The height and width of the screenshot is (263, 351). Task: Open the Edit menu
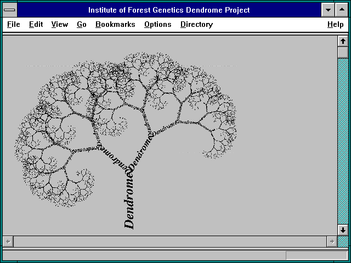36,24
